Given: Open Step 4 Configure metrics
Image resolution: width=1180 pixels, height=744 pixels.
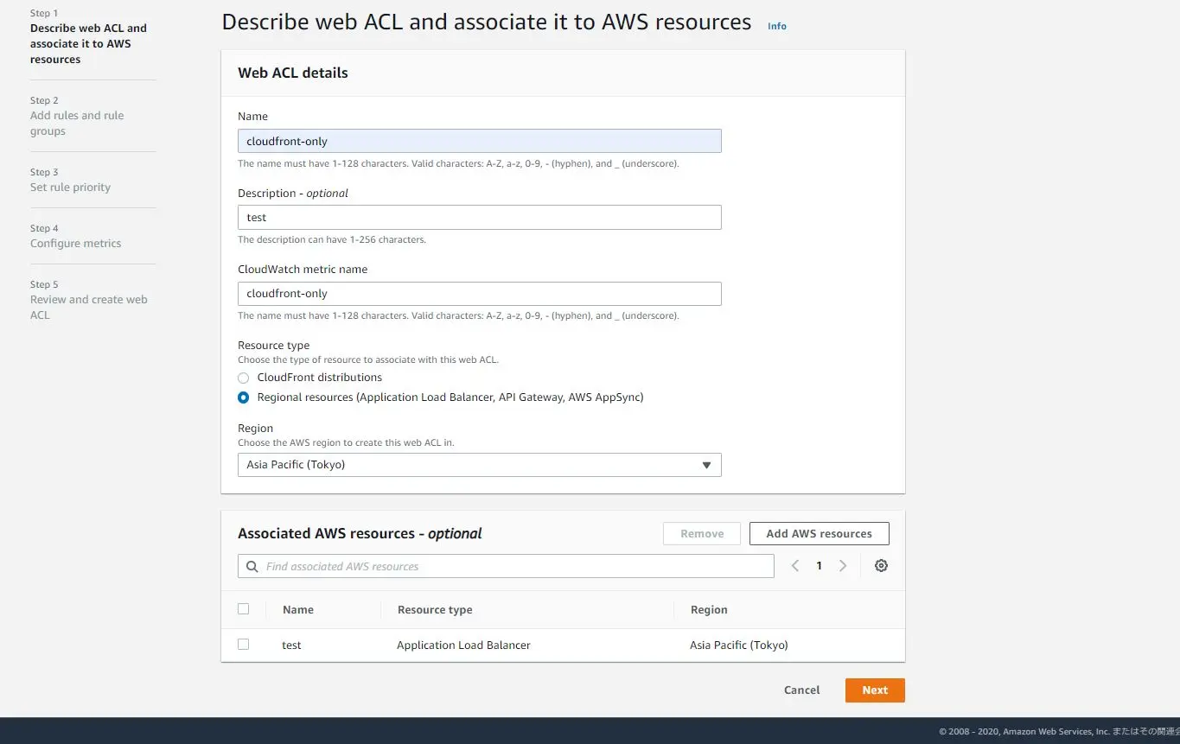Looking at the screenshot, I should point(75,244).
